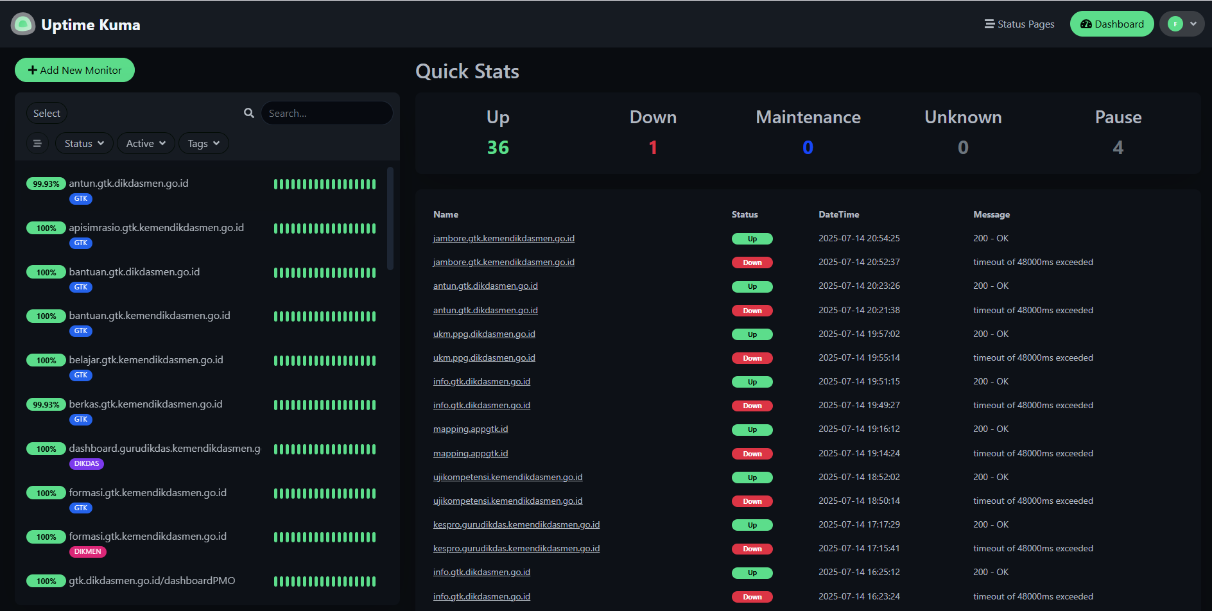Focus the monitor Search input field
The width and height of the screenshot is (1212, 611).
[327, 113]
